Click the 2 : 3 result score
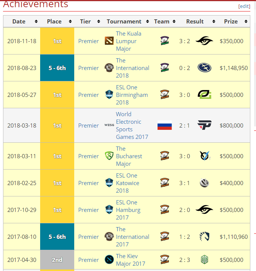The image size is (256, 271). click(184, 260)
